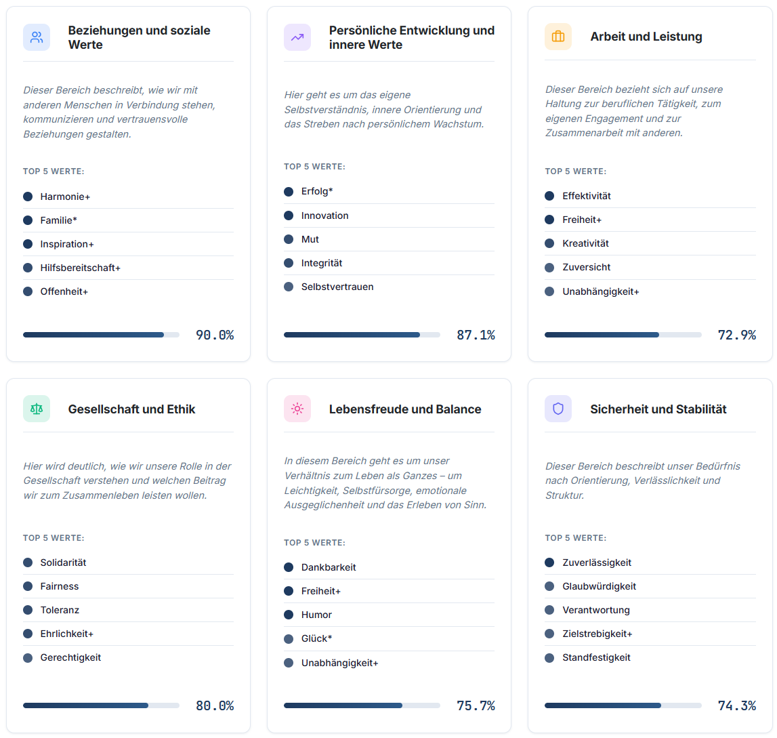The height and width of the screenshot is (738, 777).
Task: Choose Solidarität from the top values
Action: click(x=63, y=562)
